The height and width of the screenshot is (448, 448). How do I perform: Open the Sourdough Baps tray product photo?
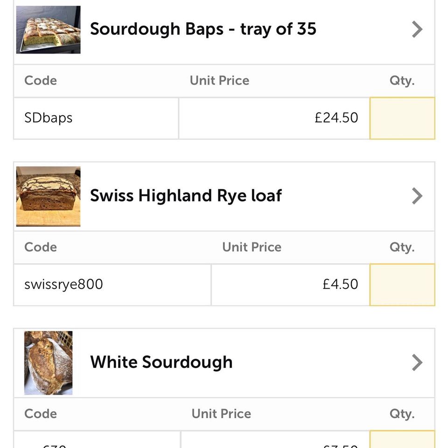click(48, 29)
